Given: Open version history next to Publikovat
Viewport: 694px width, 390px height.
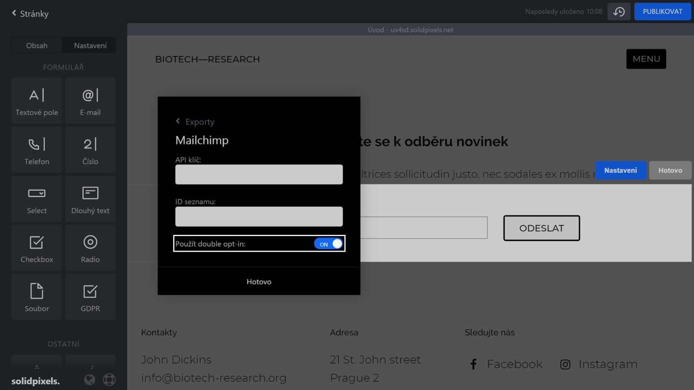Looking at the screenshot, I should tap(619, 11).
